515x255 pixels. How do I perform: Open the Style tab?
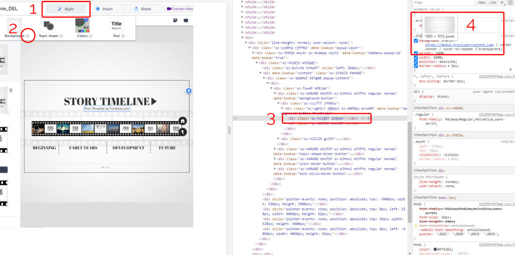65,9
